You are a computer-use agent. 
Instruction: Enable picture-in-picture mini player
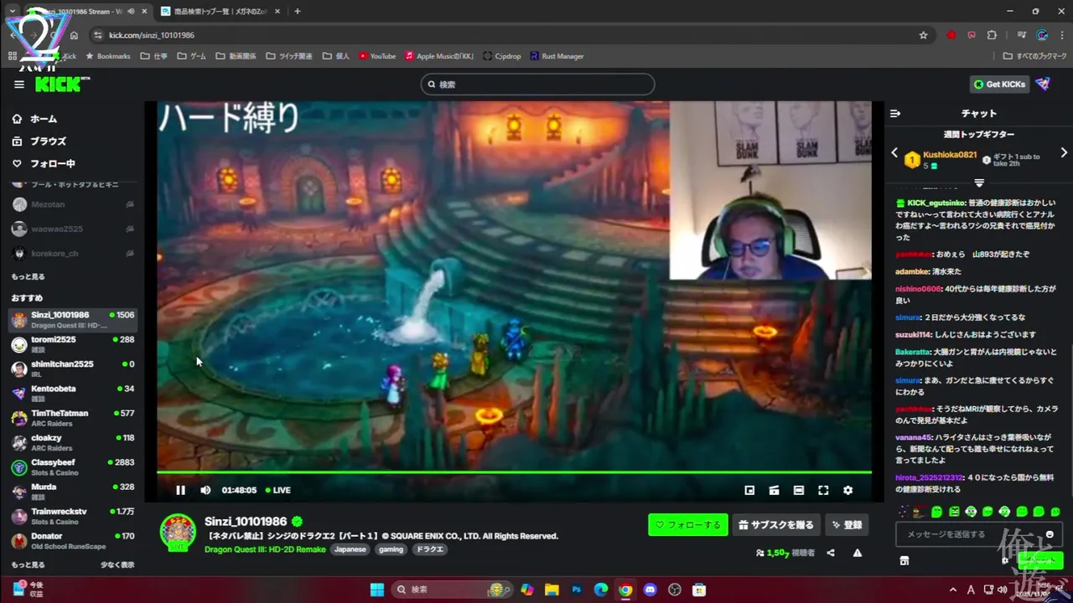[x=749, y=490]
